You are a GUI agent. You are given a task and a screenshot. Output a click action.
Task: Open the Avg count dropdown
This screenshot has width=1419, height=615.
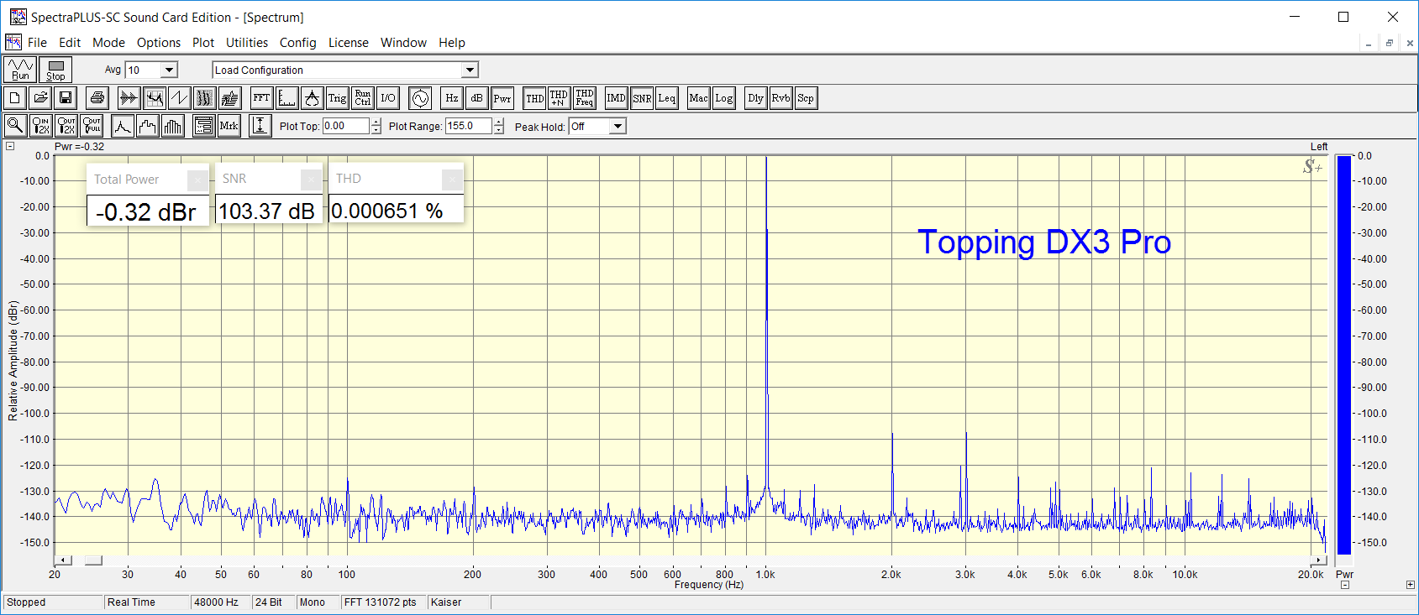point(169,70)
